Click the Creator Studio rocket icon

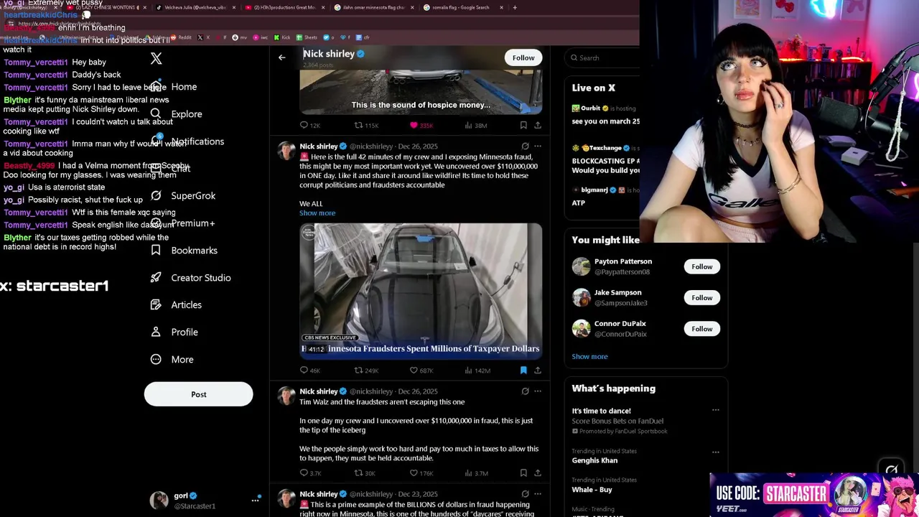click(x=156, y=278)
